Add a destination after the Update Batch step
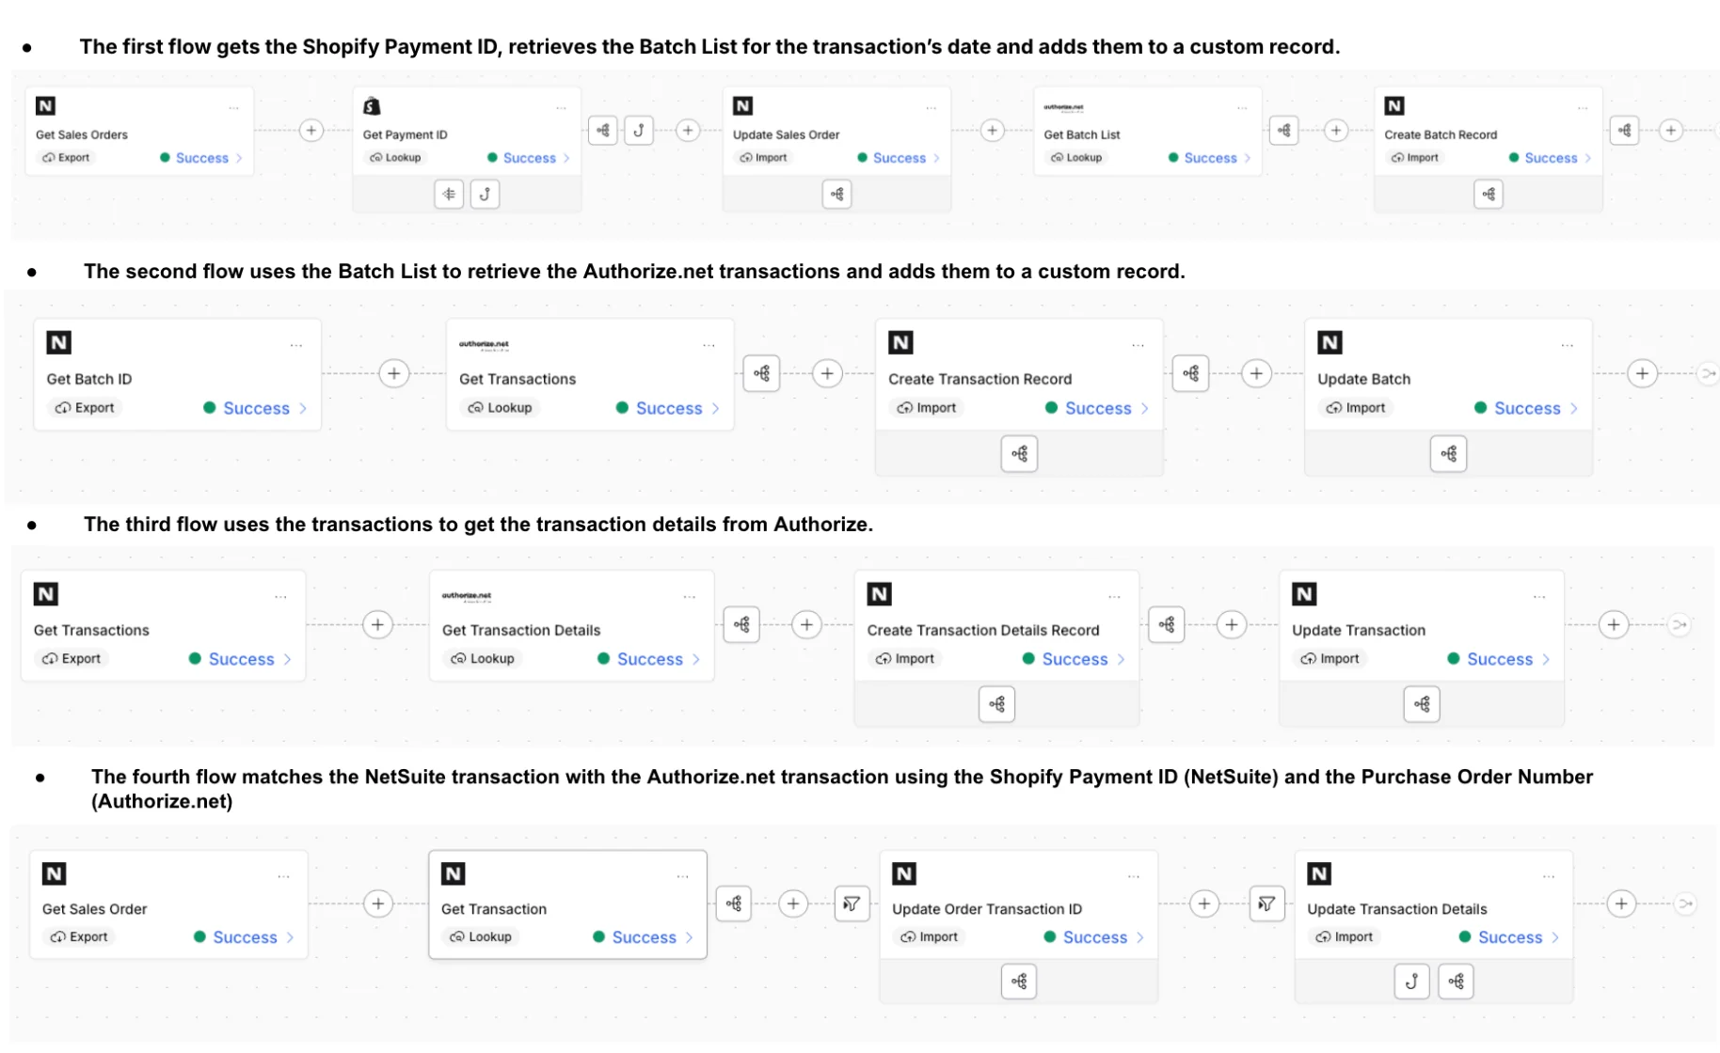This screenshot has height=1053, width=1720. coord(1642,372)
